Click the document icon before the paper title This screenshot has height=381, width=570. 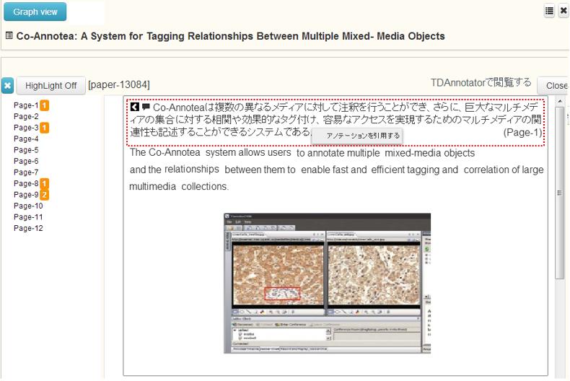click(x=9, y=35)
